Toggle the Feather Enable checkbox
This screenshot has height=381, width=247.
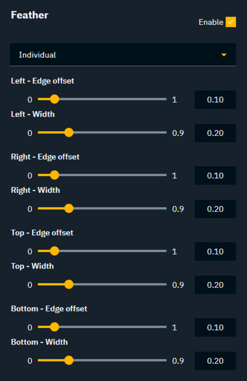(x=230, y=22)
